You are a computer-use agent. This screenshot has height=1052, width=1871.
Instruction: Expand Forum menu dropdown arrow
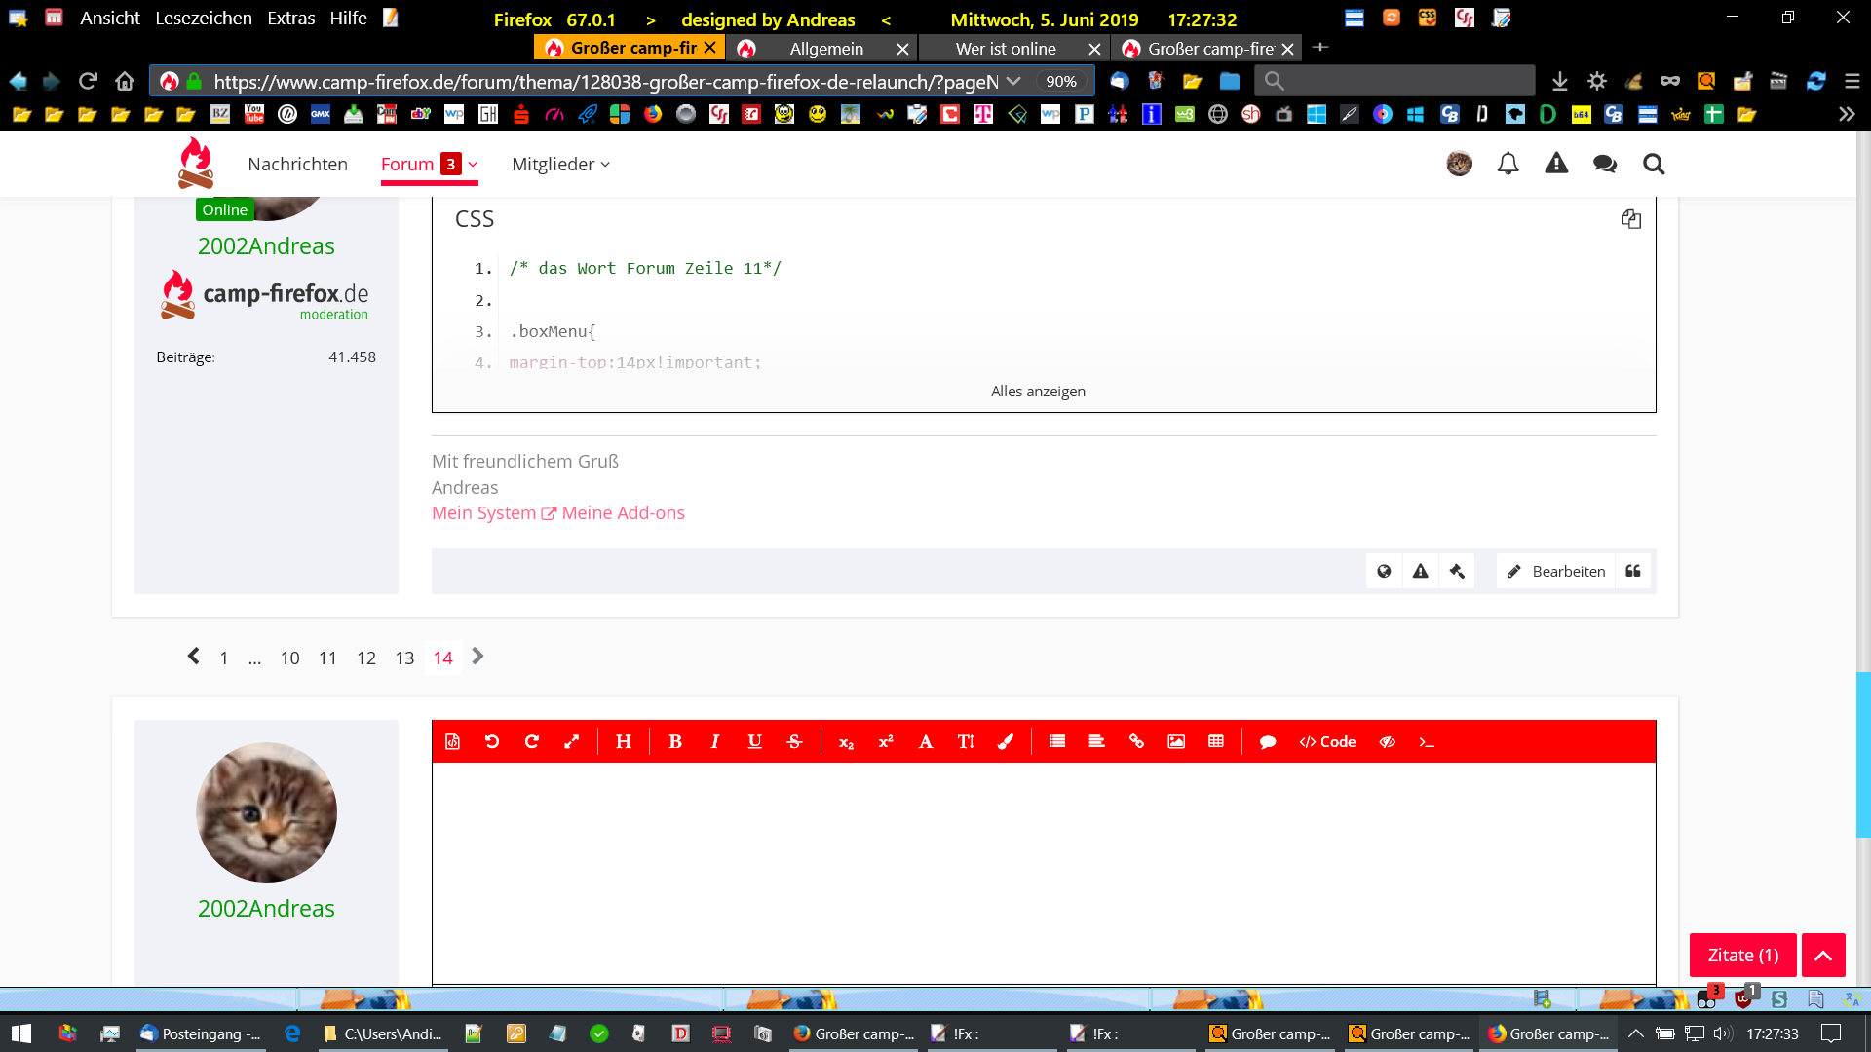pyautogui.click(x=474, y=165)
